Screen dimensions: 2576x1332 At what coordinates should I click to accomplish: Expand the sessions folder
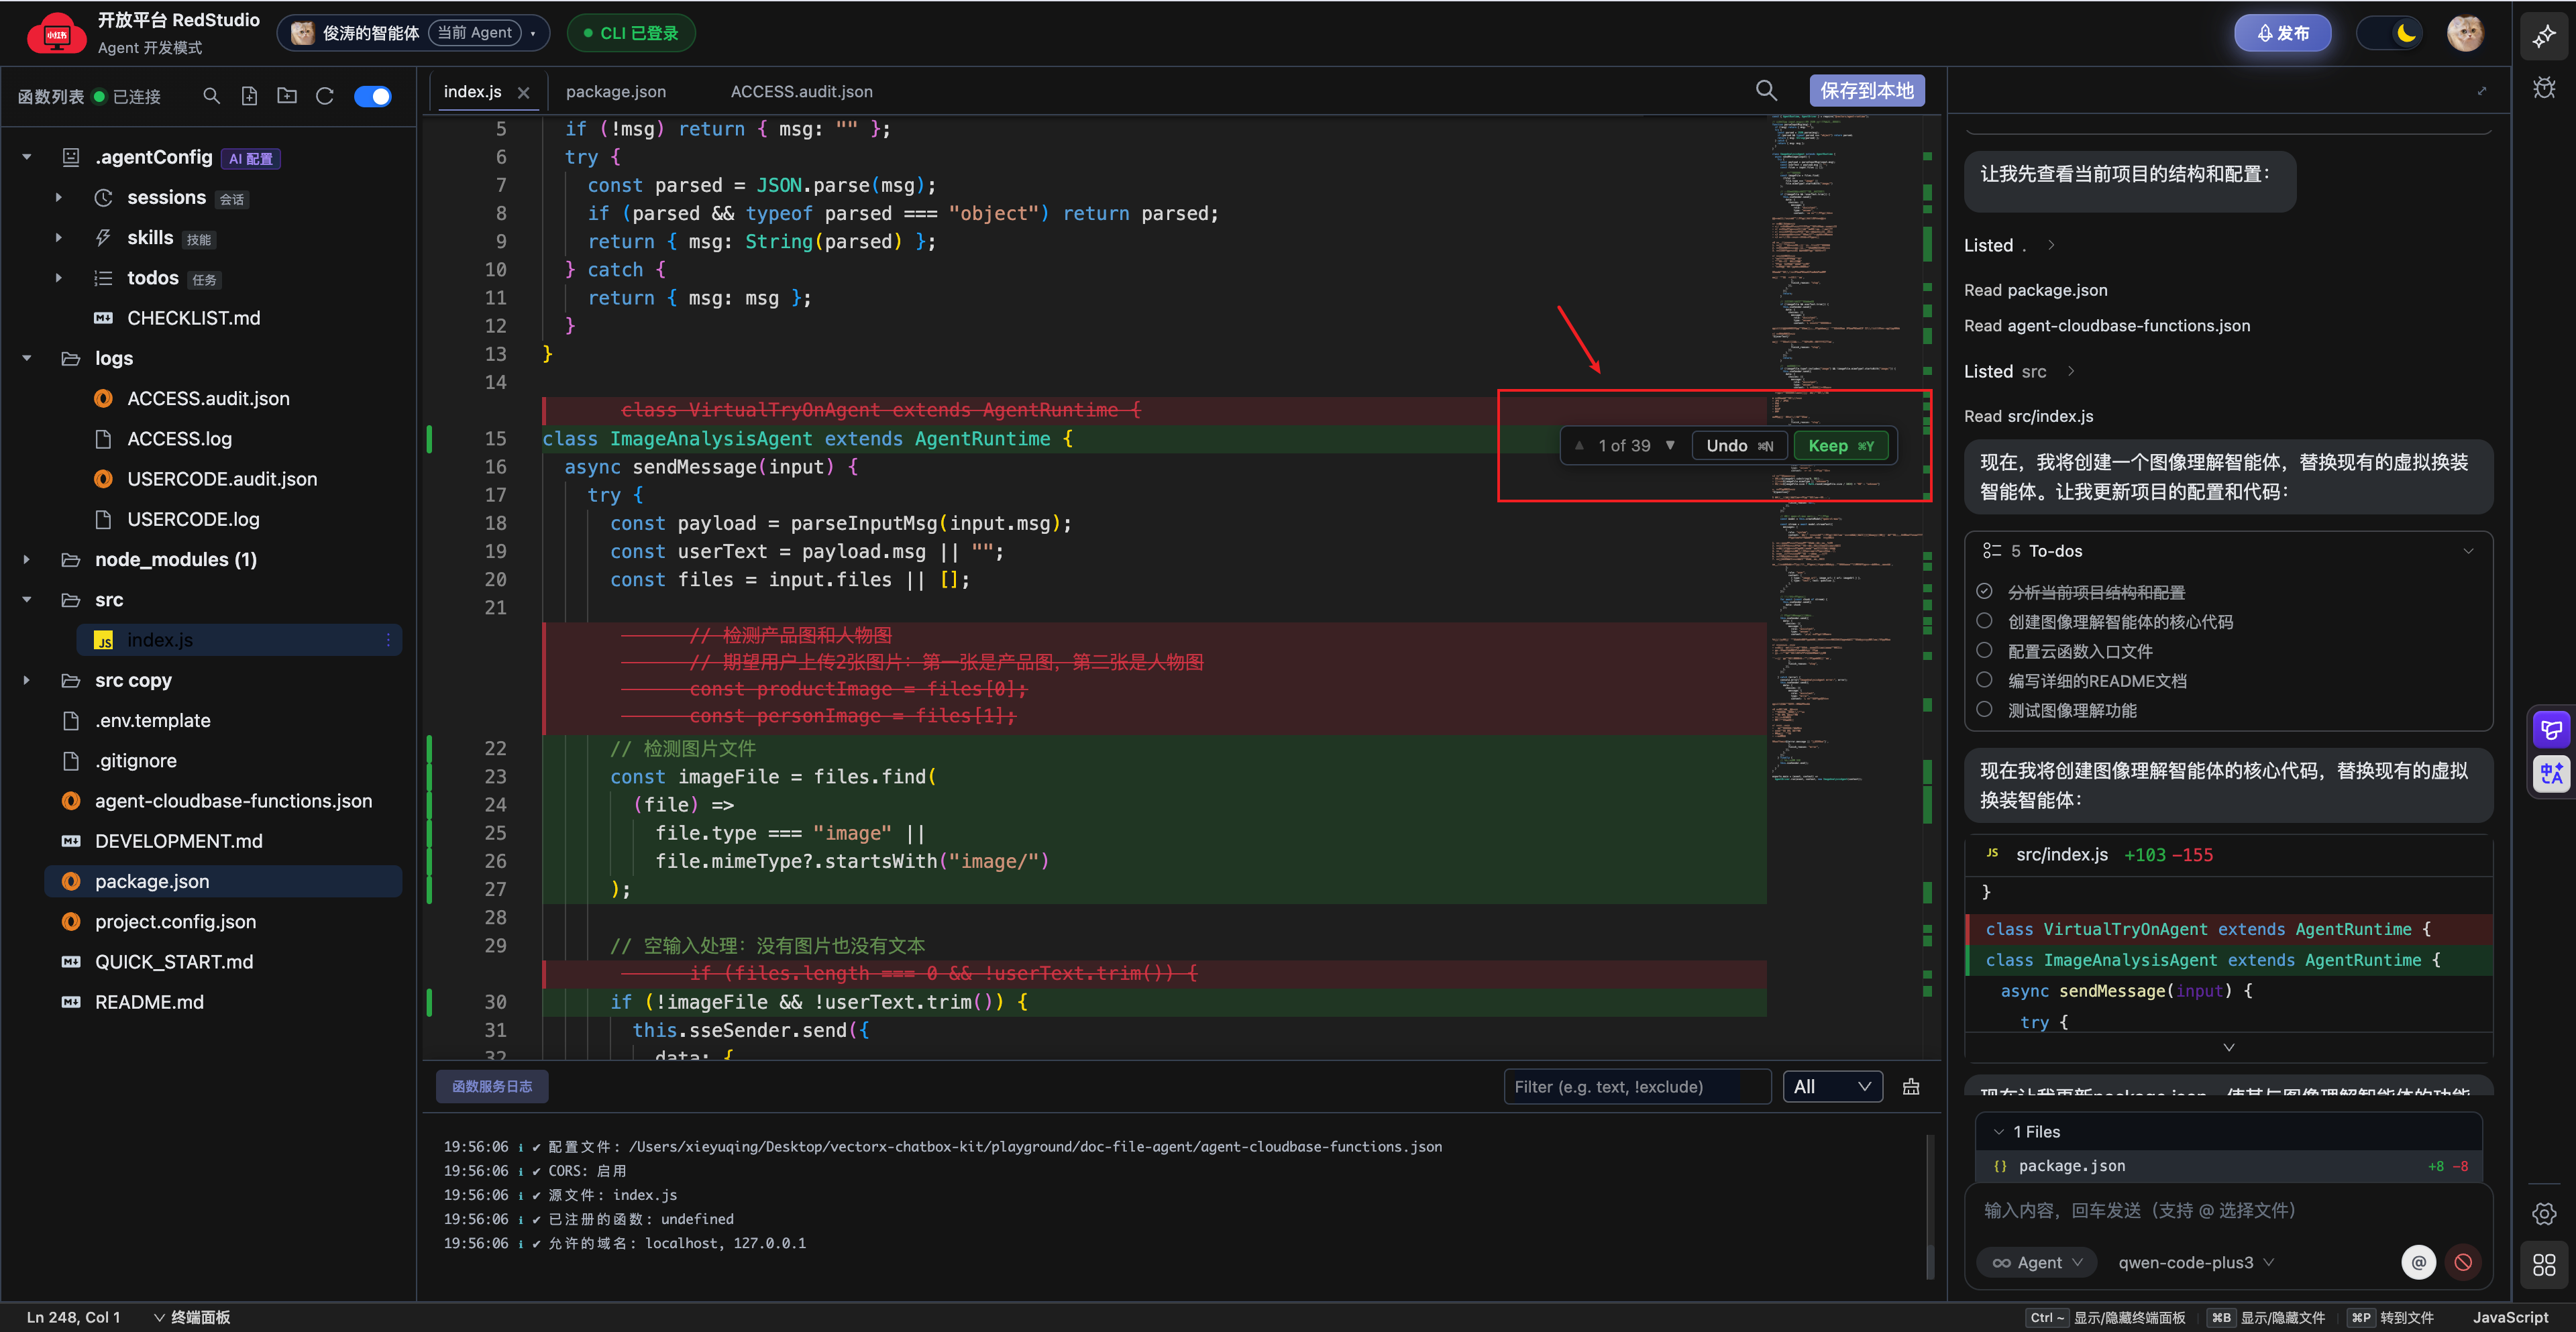(x=59, y=198)
